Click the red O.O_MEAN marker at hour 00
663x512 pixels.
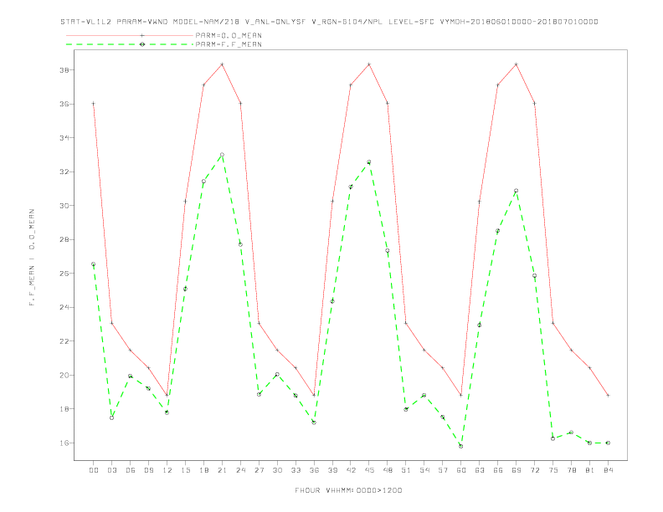point(94,104)
